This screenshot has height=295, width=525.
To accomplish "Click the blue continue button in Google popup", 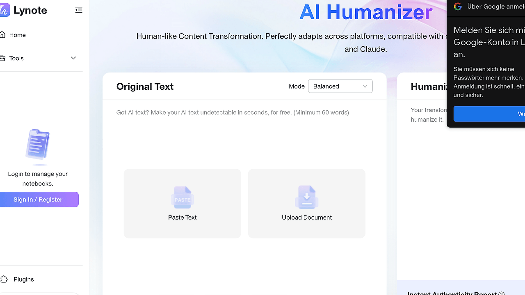I will pyautogui.click(x=489, y=114).
